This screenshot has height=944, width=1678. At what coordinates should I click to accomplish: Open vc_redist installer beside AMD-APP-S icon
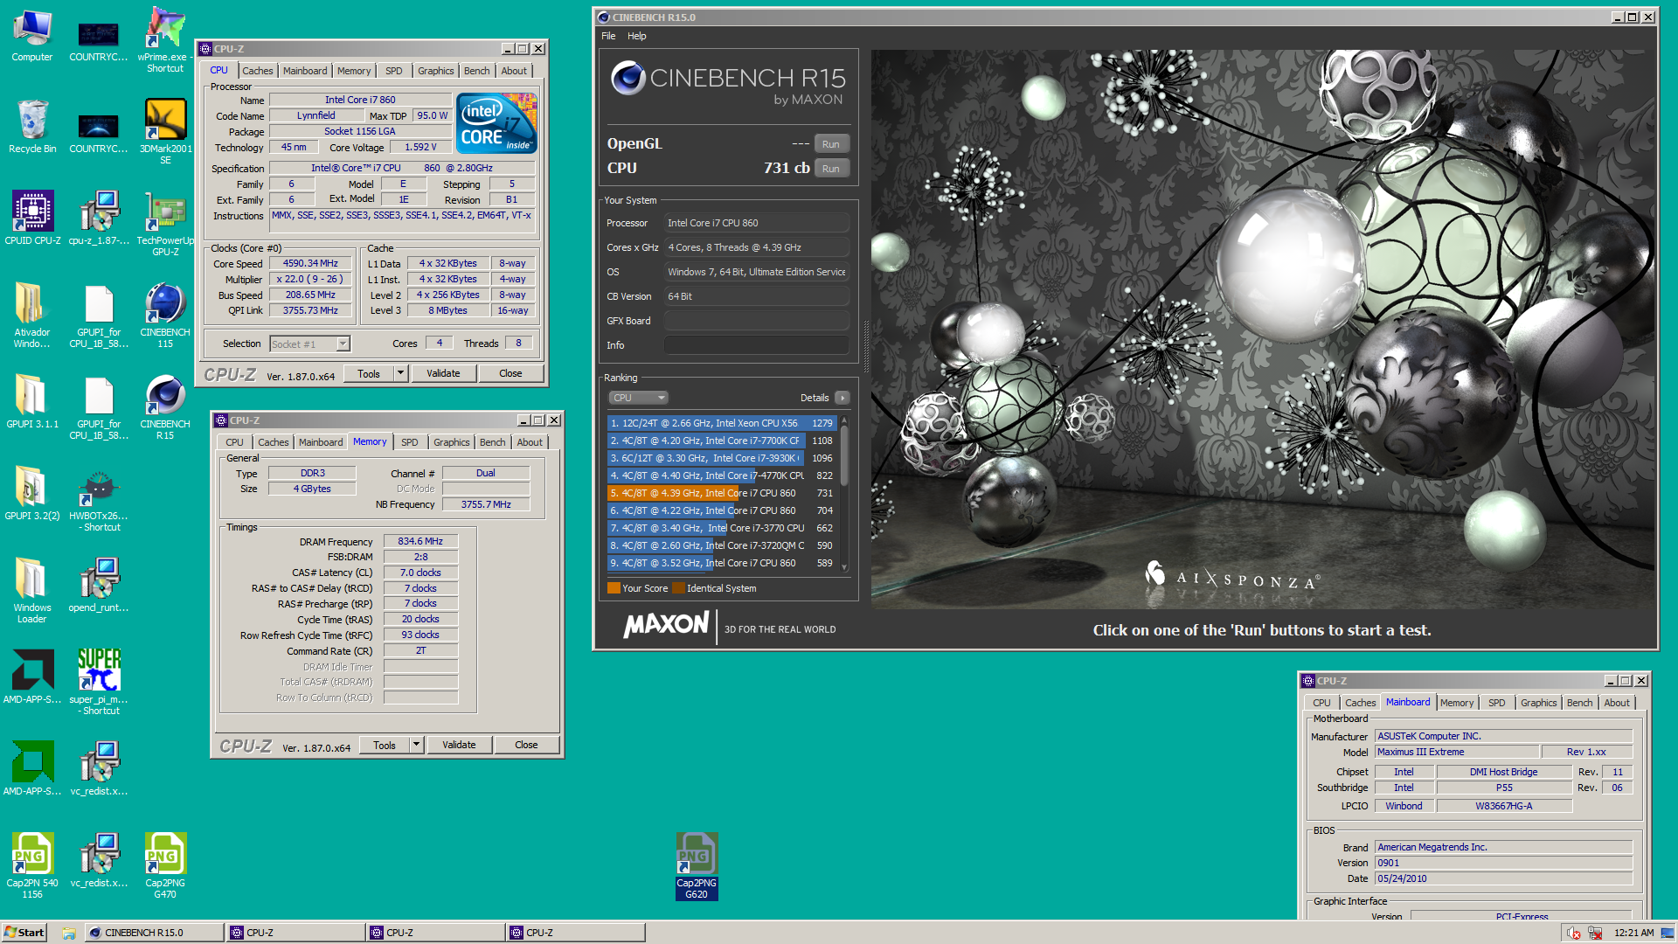(x=99, y=769)
